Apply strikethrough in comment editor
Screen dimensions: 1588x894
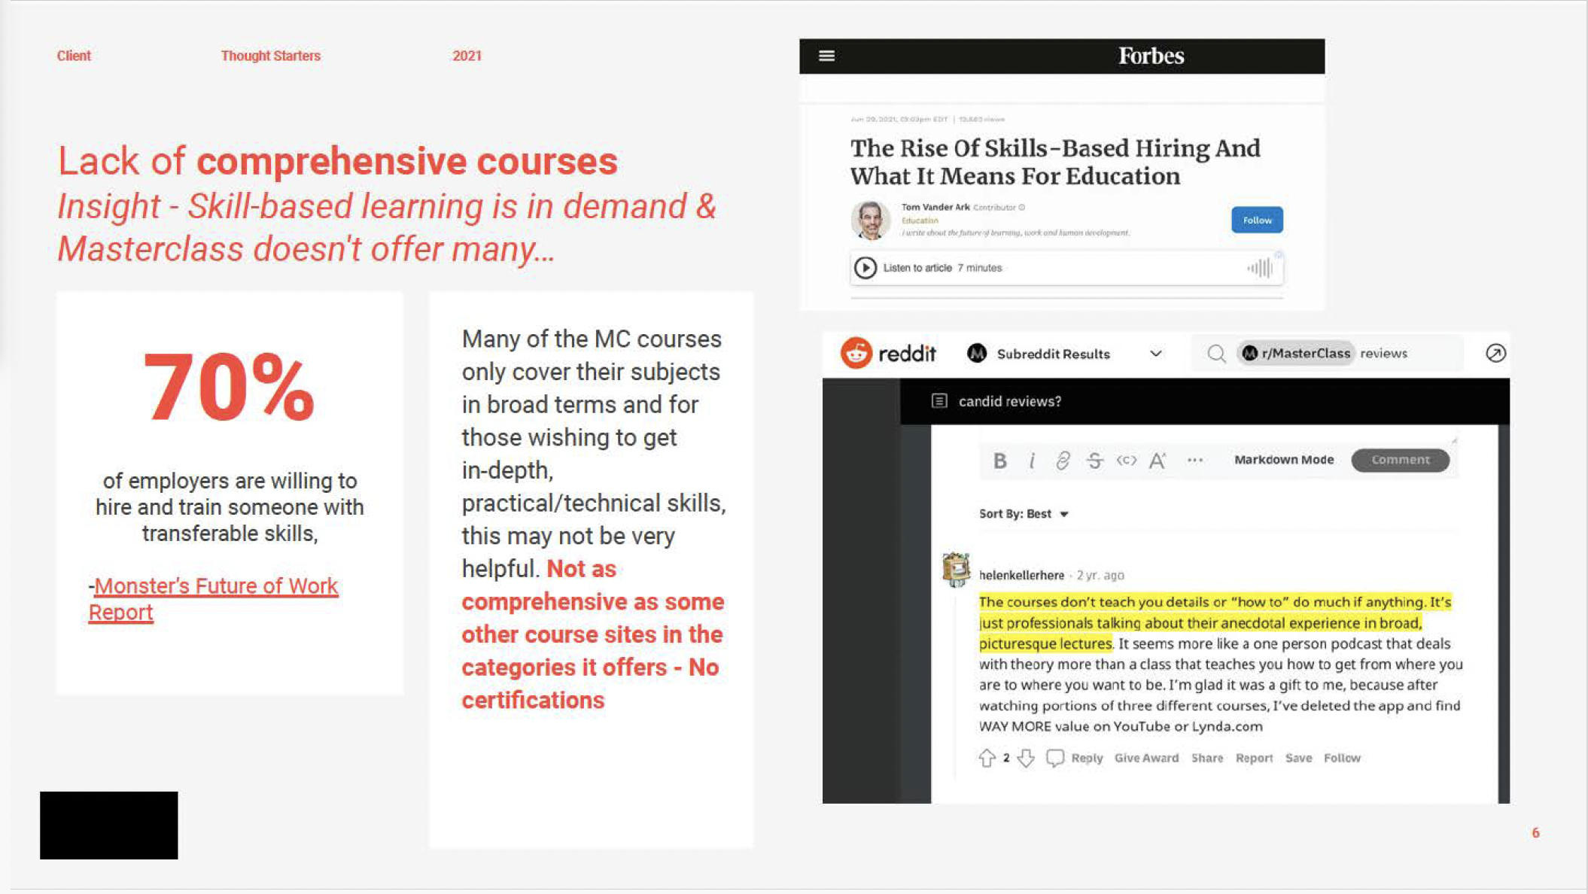coord(1094,460)
